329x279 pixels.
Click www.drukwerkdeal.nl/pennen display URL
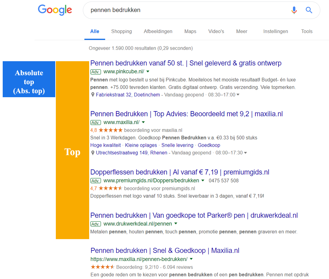[x=138, y=224]
